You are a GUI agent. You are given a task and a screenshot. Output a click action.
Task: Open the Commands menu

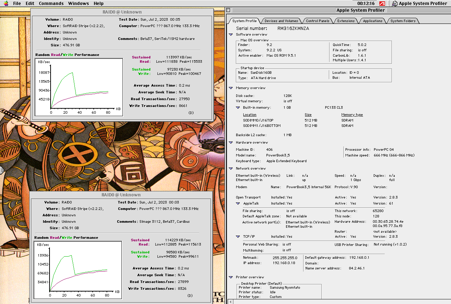[51, 4]
